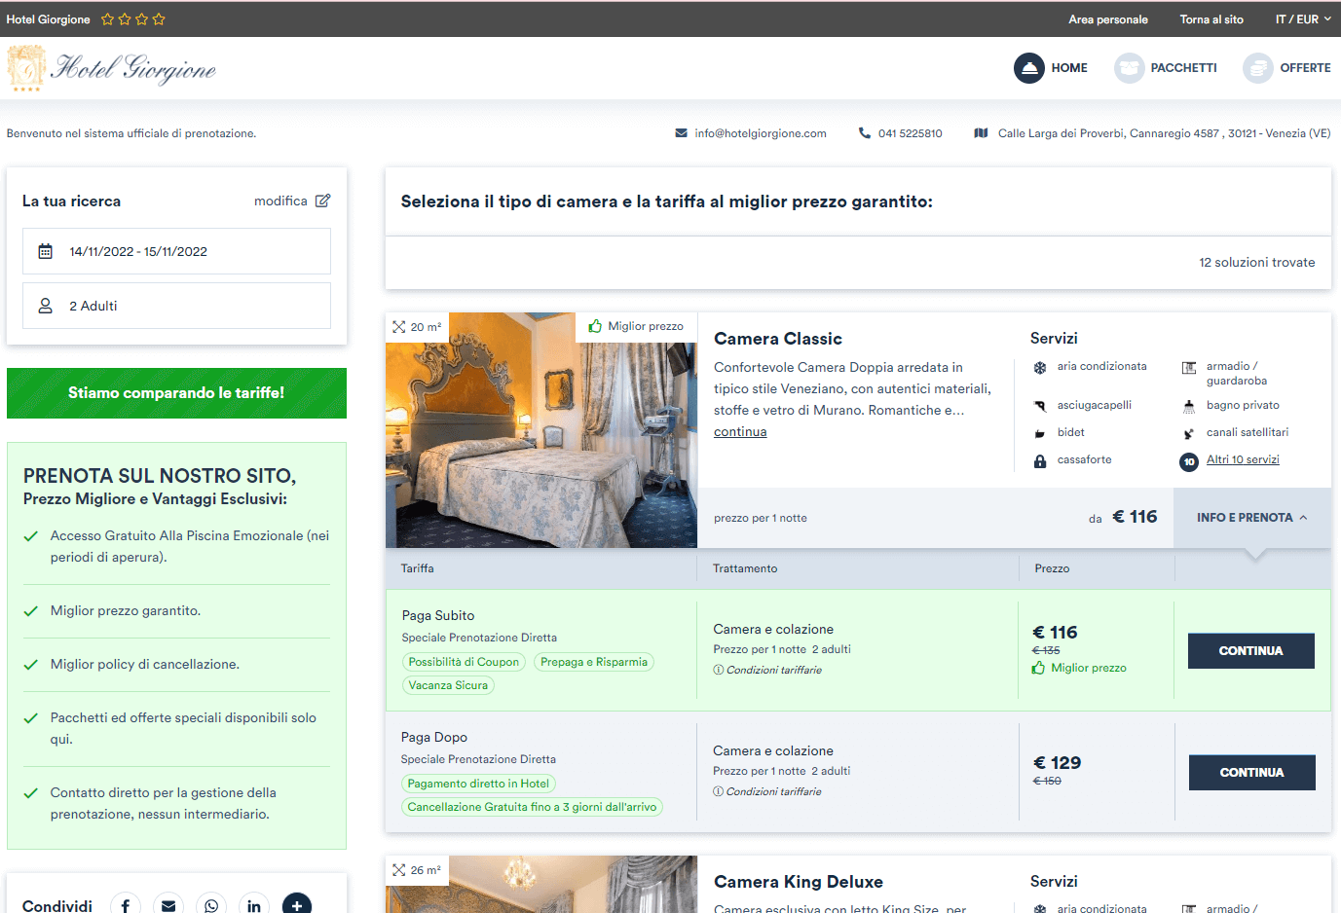
Task: Click the Pagamento diretto in Hotel tag
Action: [x=478, y=784]
